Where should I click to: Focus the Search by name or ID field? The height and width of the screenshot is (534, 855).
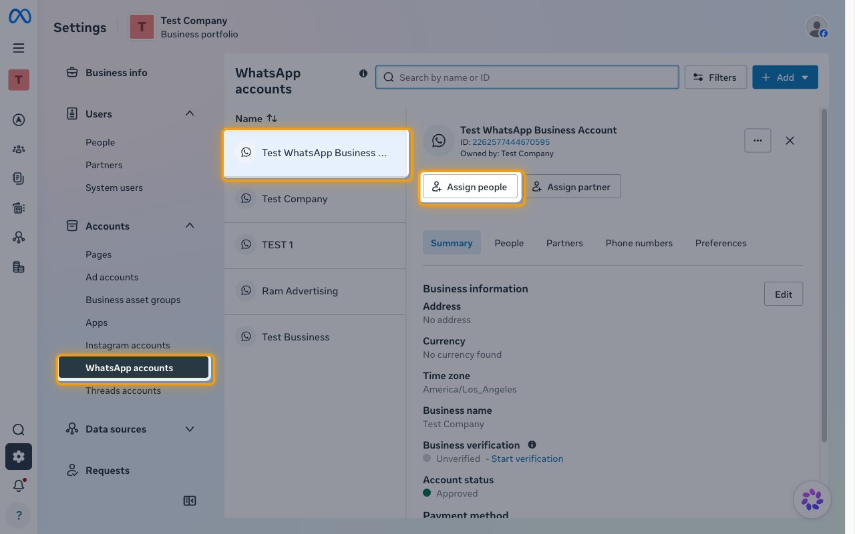pos(527,77)
